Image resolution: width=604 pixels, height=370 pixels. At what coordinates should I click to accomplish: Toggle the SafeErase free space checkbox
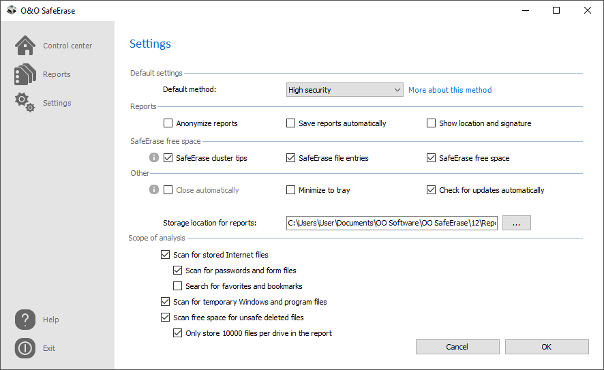431,158
